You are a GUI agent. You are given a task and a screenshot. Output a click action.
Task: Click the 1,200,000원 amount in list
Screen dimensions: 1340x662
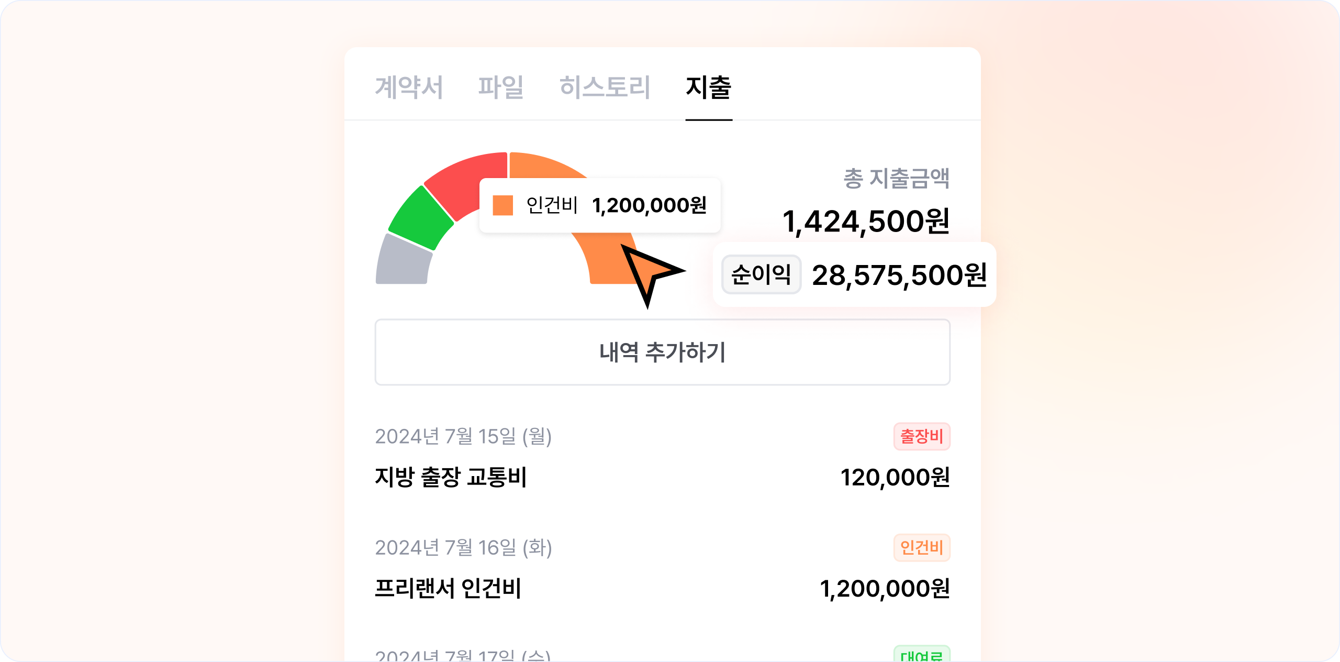pyautogui.click(x=885, y=589)
